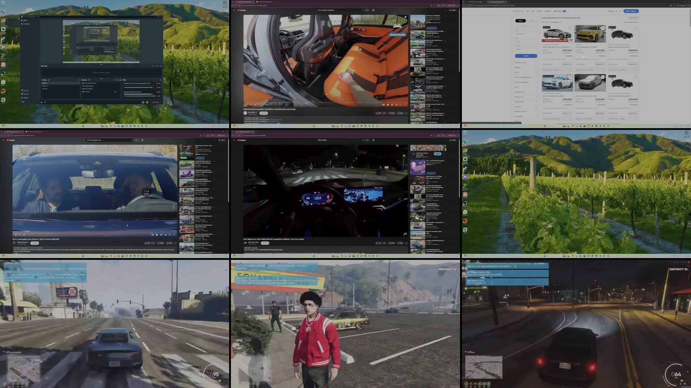Expand the Interior color filter
Screen dimensions: 691x388
(x=526, y=97)
